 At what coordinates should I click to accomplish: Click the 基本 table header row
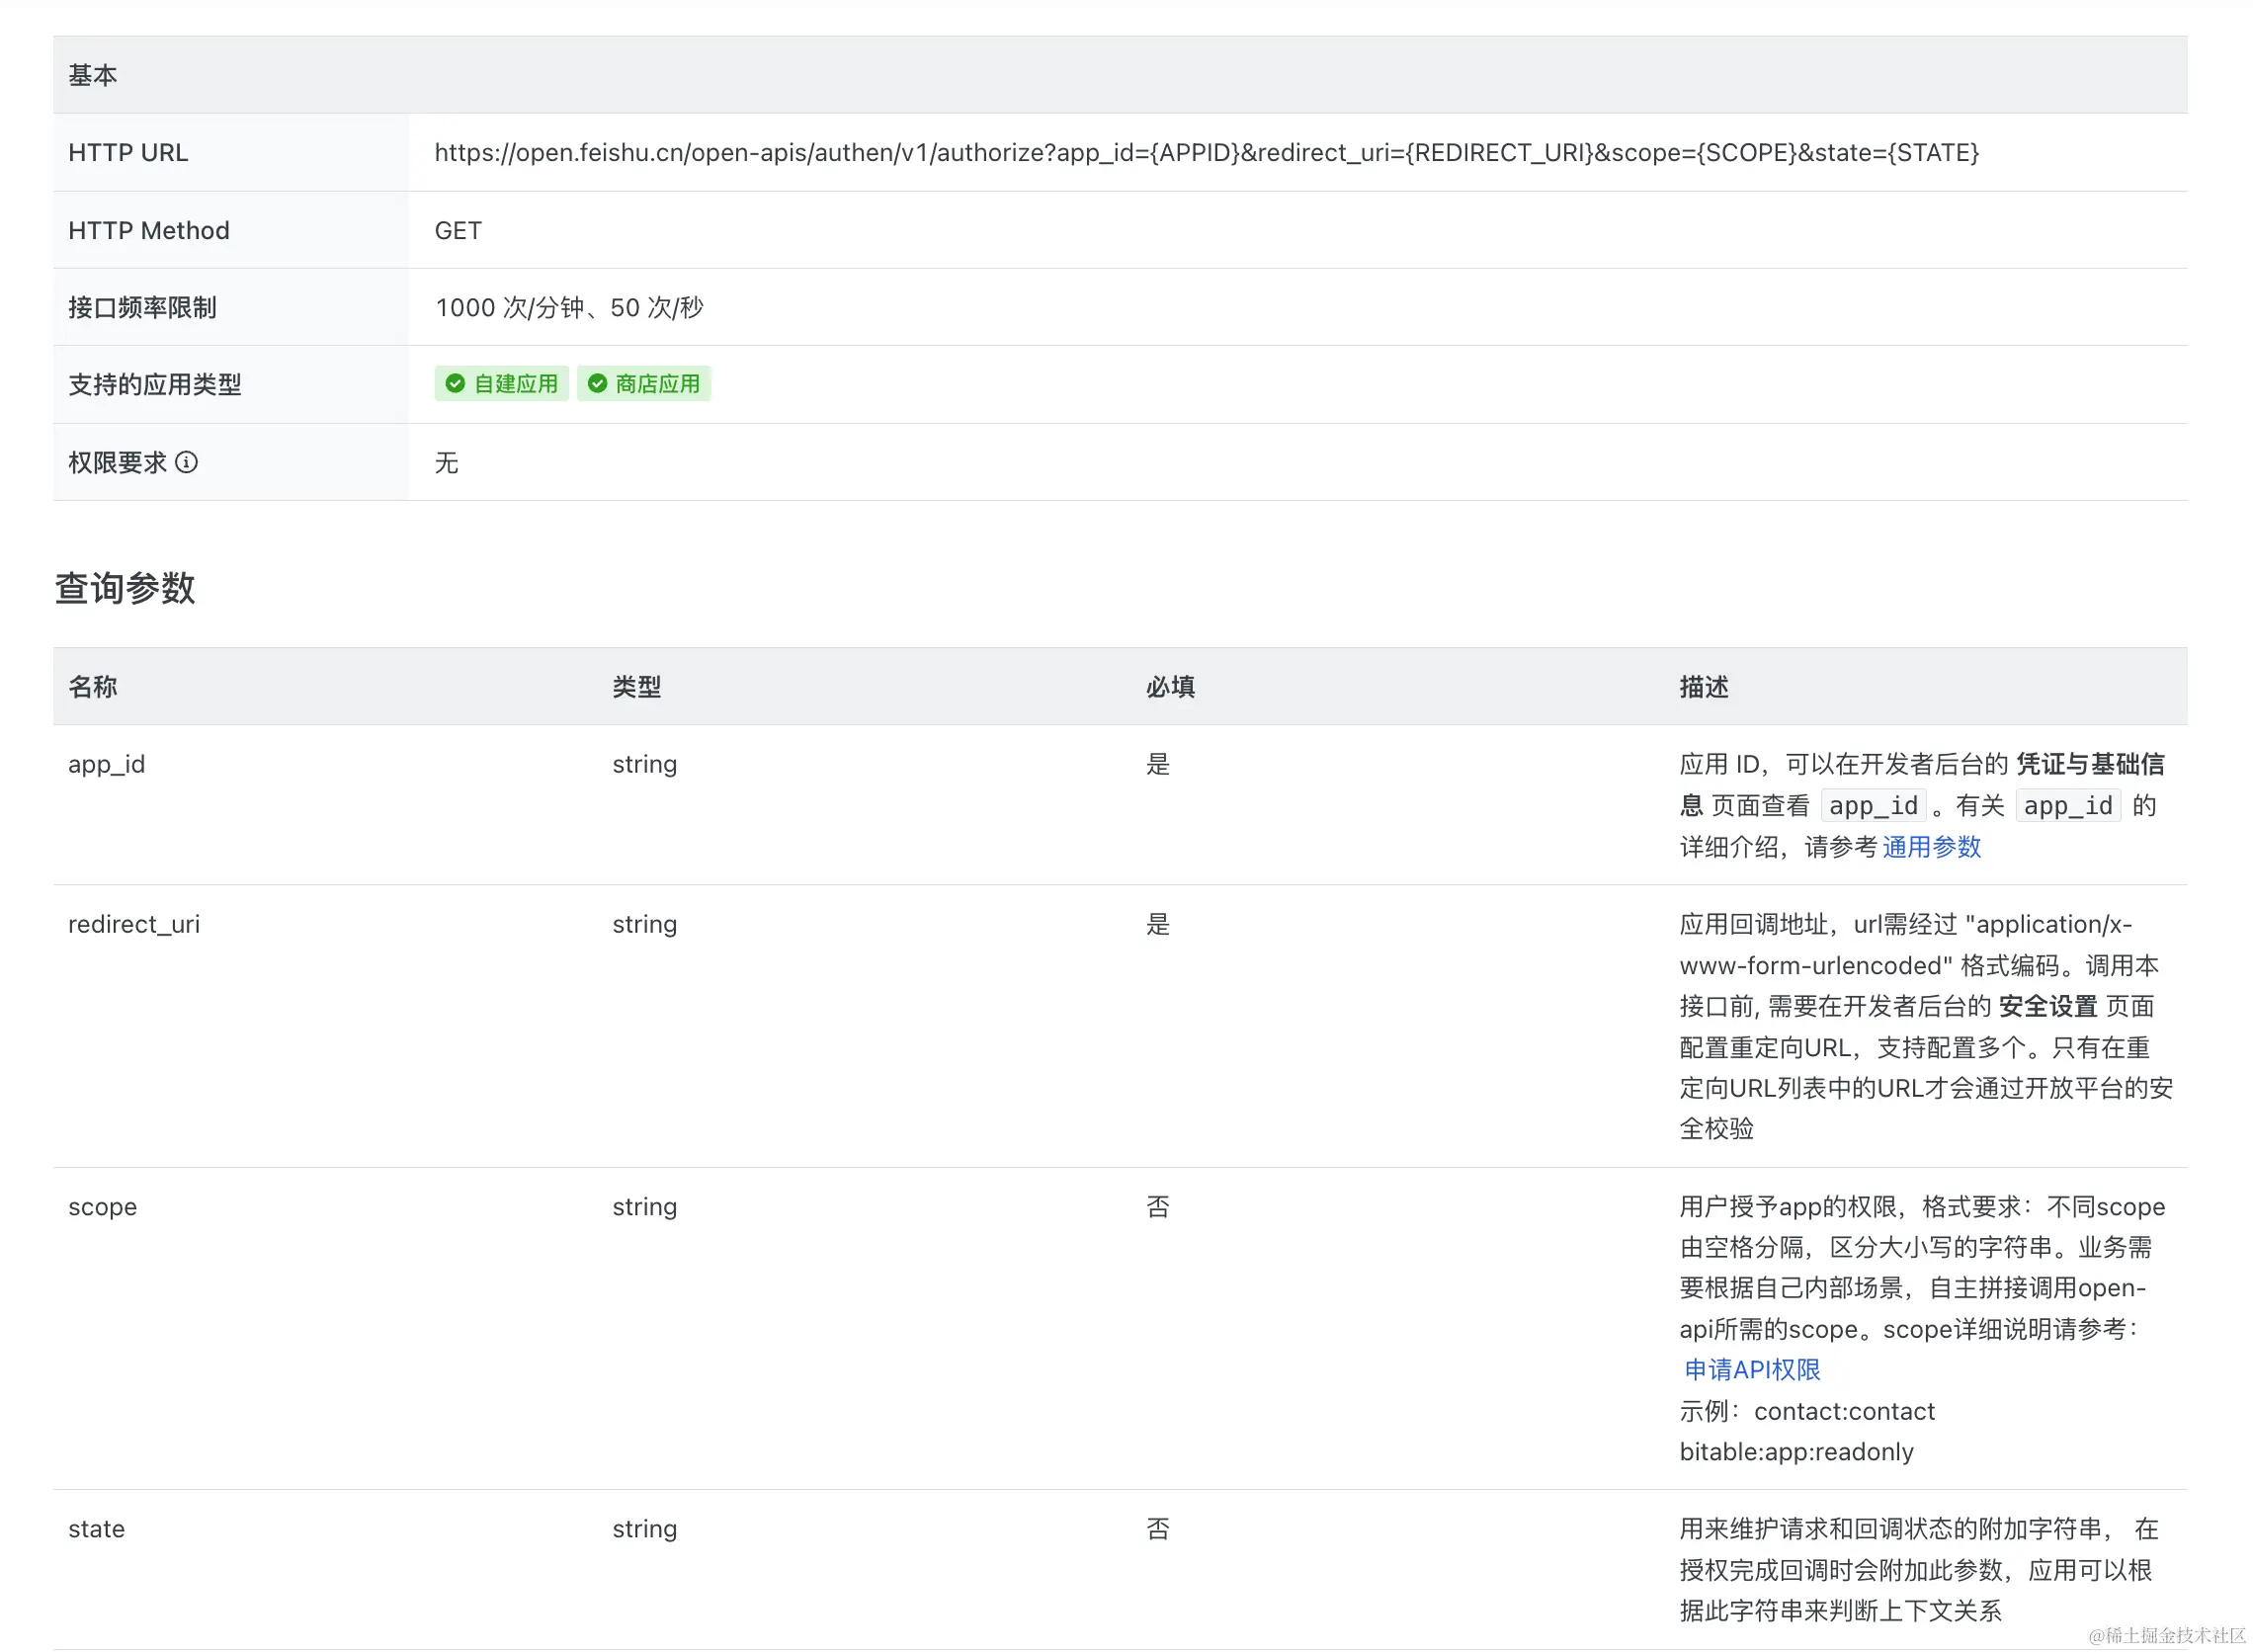pyautogui.click(x=92, y=75)
